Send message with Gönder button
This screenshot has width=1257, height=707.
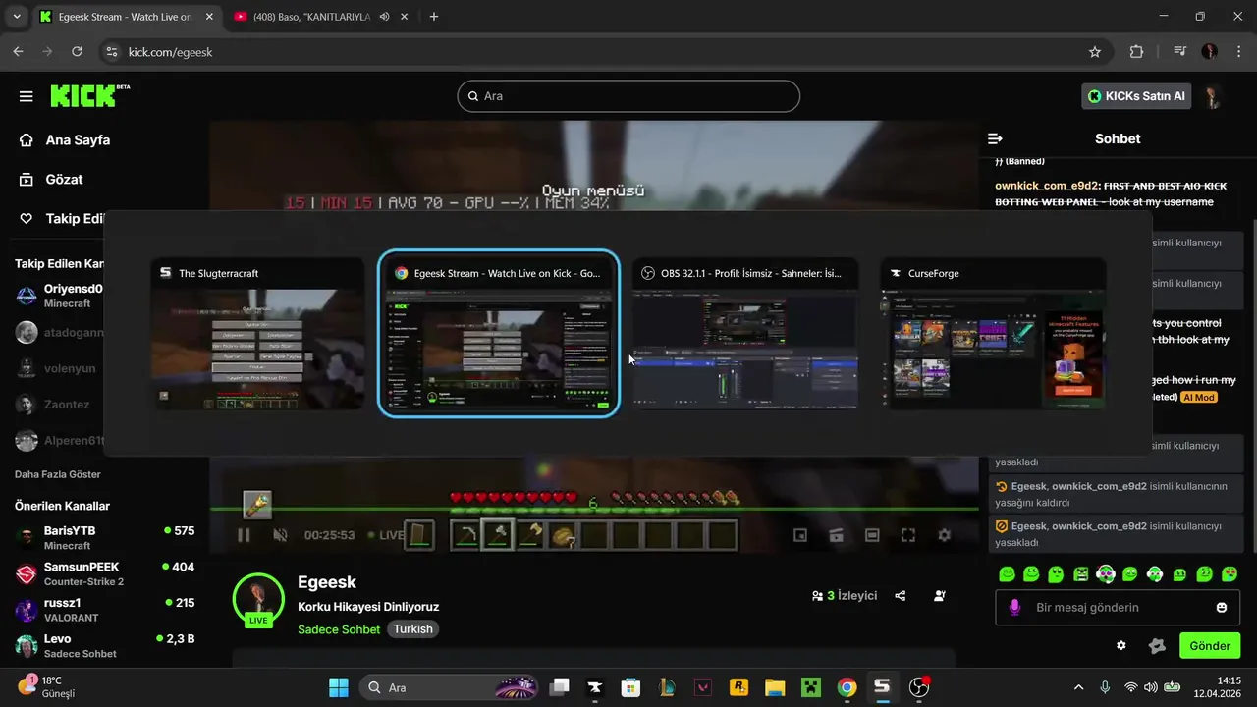(1210, 645)
